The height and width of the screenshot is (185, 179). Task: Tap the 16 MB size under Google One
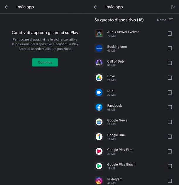click(x=111, y=139)
